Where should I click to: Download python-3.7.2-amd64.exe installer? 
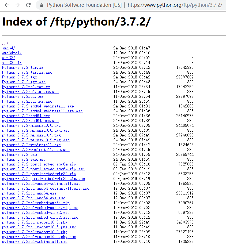click(x=26, y=116)
